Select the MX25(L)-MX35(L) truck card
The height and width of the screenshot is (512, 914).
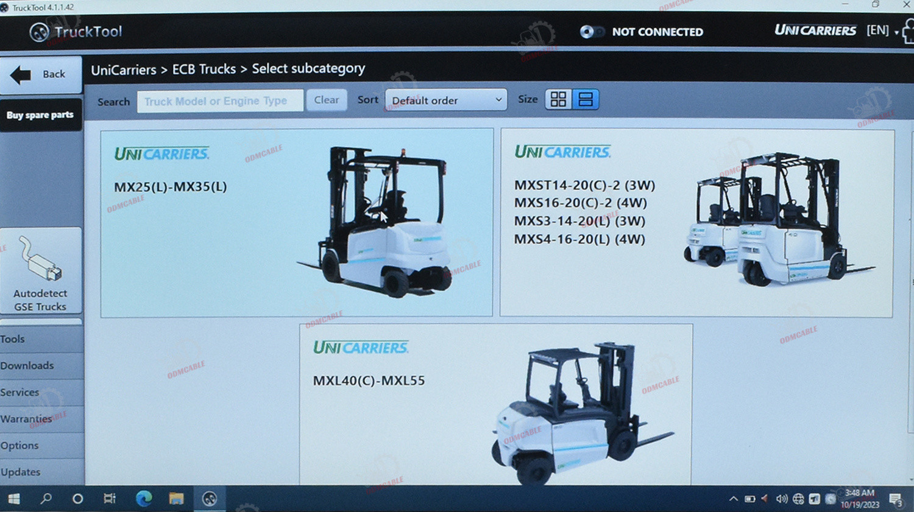tap(297, 222)
